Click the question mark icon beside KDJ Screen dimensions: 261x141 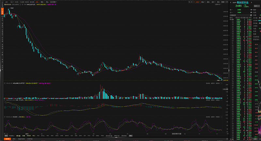5,117
